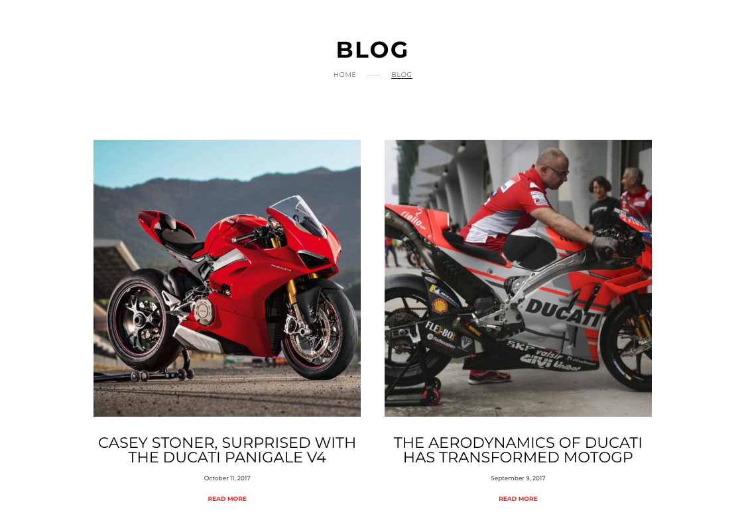Image resolution: width=746 pixels, height=528 pixels.
Task: Click the September 9, 2017 post date
Action: 518,478
